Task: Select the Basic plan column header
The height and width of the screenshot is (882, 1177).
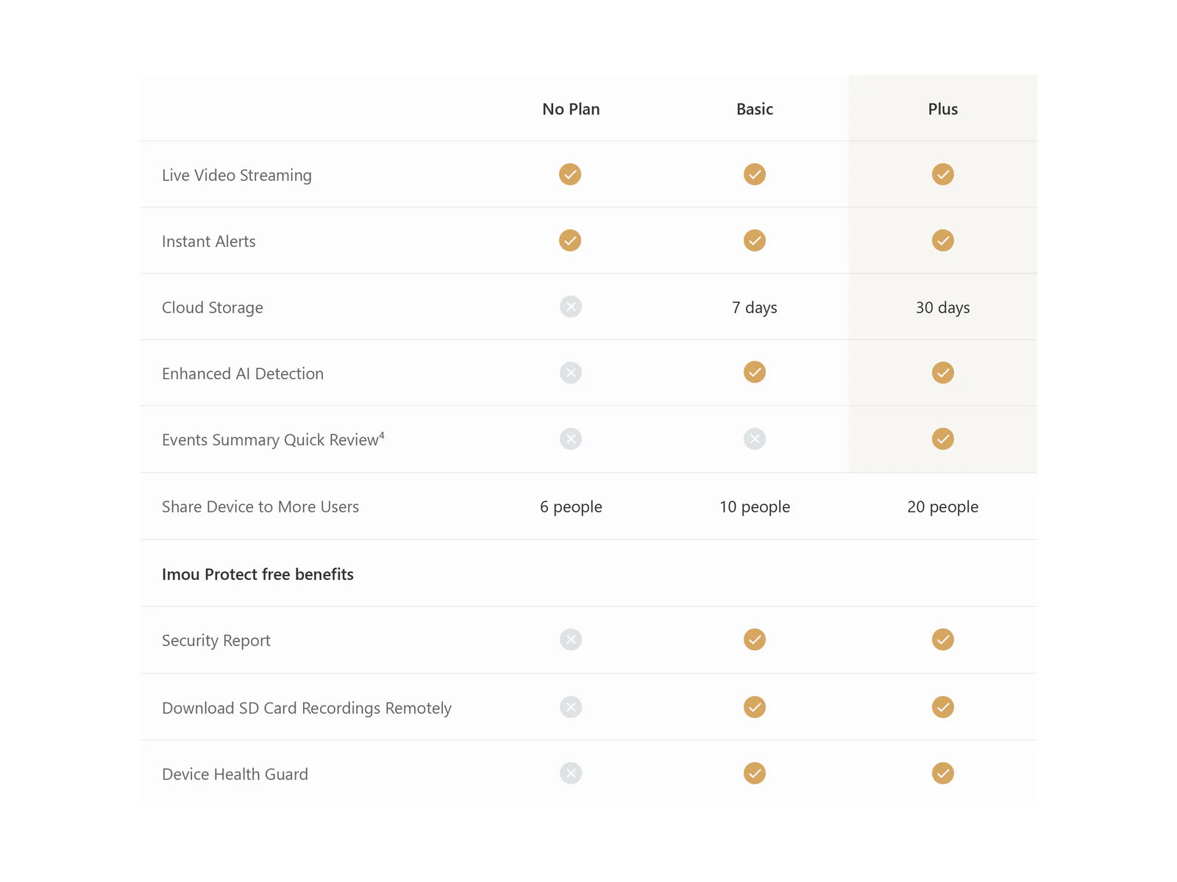Action: coord(755,109)
